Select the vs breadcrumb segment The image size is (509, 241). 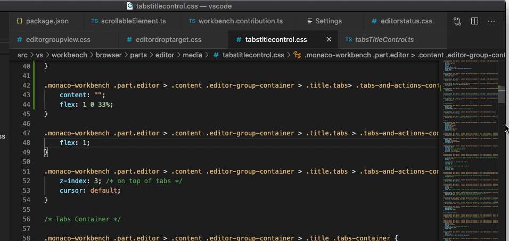point(39,55)
